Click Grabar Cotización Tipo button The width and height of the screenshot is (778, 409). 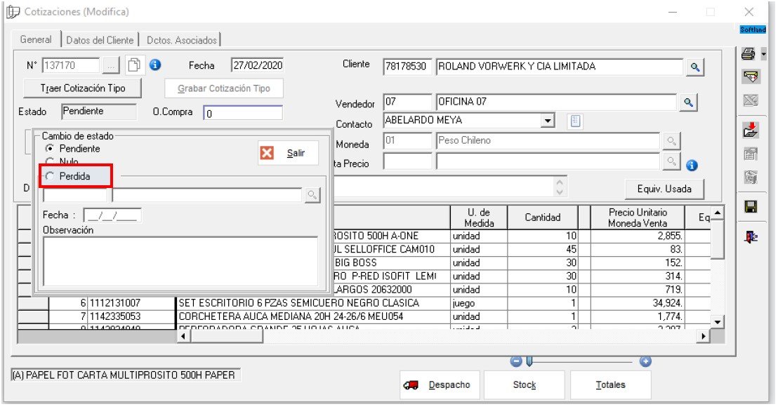tap(224, 88)
